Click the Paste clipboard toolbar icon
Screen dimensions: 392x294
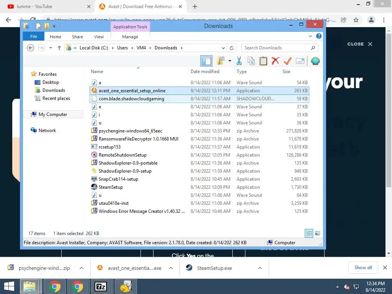point(263,61)
